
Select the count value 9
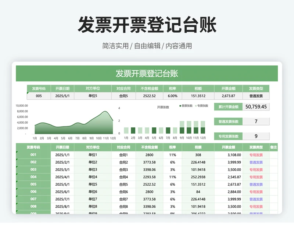(256, 136)
